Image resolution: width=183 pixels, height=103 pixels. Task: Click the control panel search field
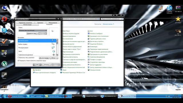click(112, 19)
